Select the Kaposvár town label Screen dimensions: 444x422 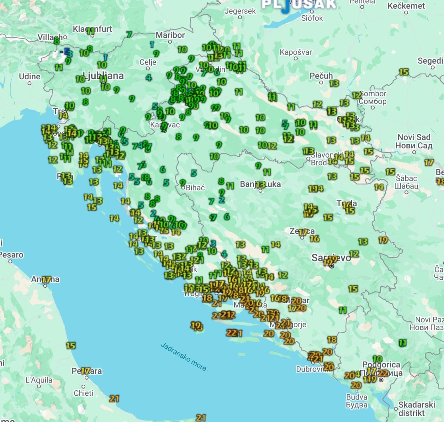tap(296, 52)
